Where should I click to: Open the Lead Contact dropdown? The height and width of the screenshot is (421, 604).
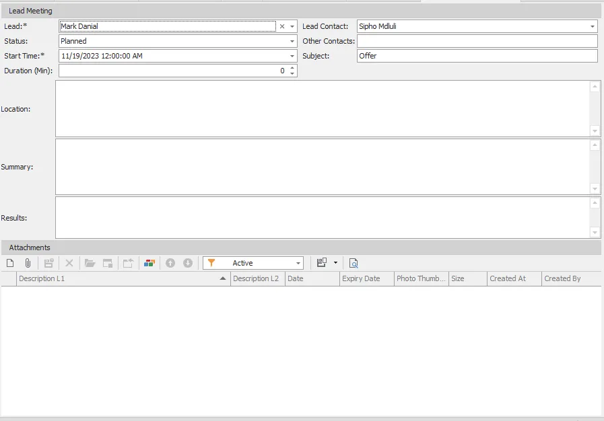point(593,27)
